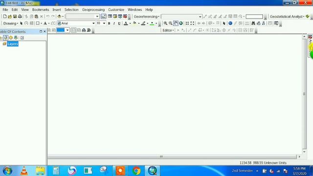
Task: Select the Rotate element tool
Action: (x=26, y=23)
